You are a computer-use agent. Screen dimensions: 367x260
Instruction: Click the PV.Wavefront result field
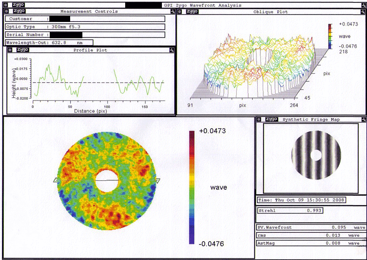312,227
